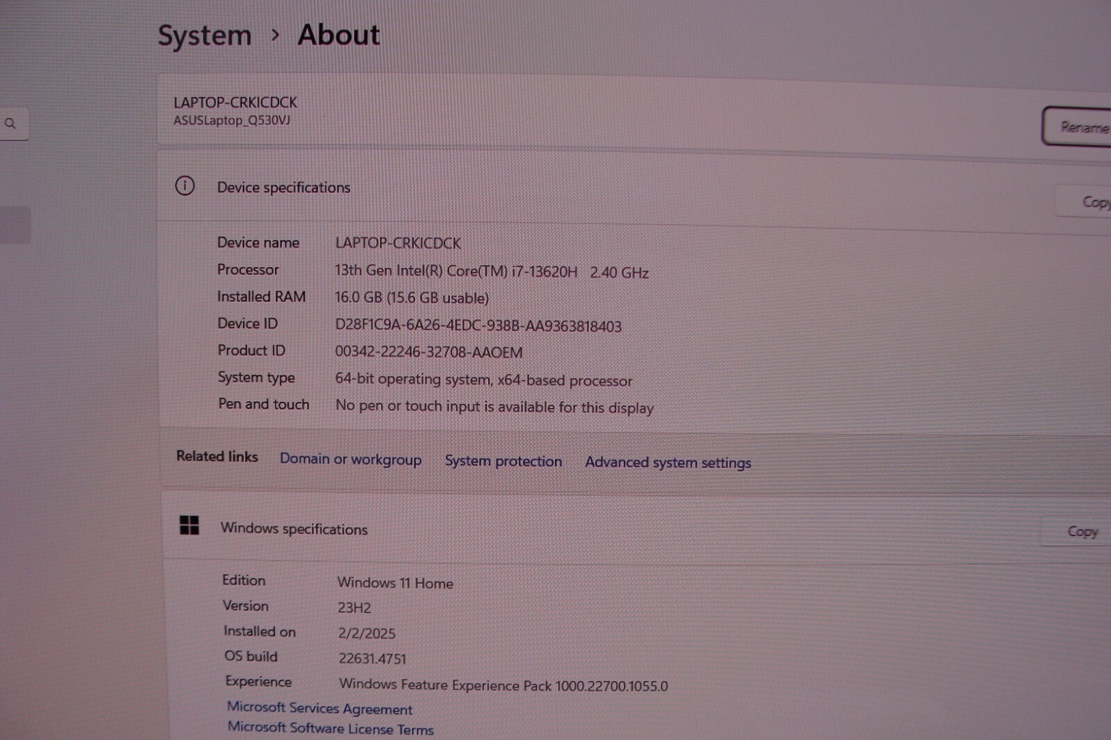Select the Version value 23H2

pos(354,608)
